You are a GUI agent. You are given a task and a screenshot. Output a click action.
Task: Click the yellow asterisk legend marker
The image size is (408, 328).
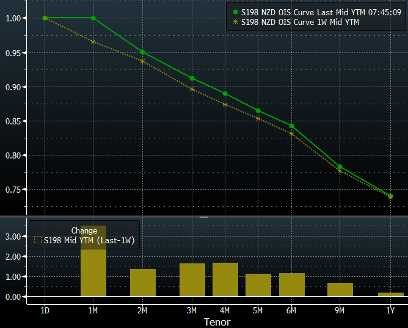(236, 23)
